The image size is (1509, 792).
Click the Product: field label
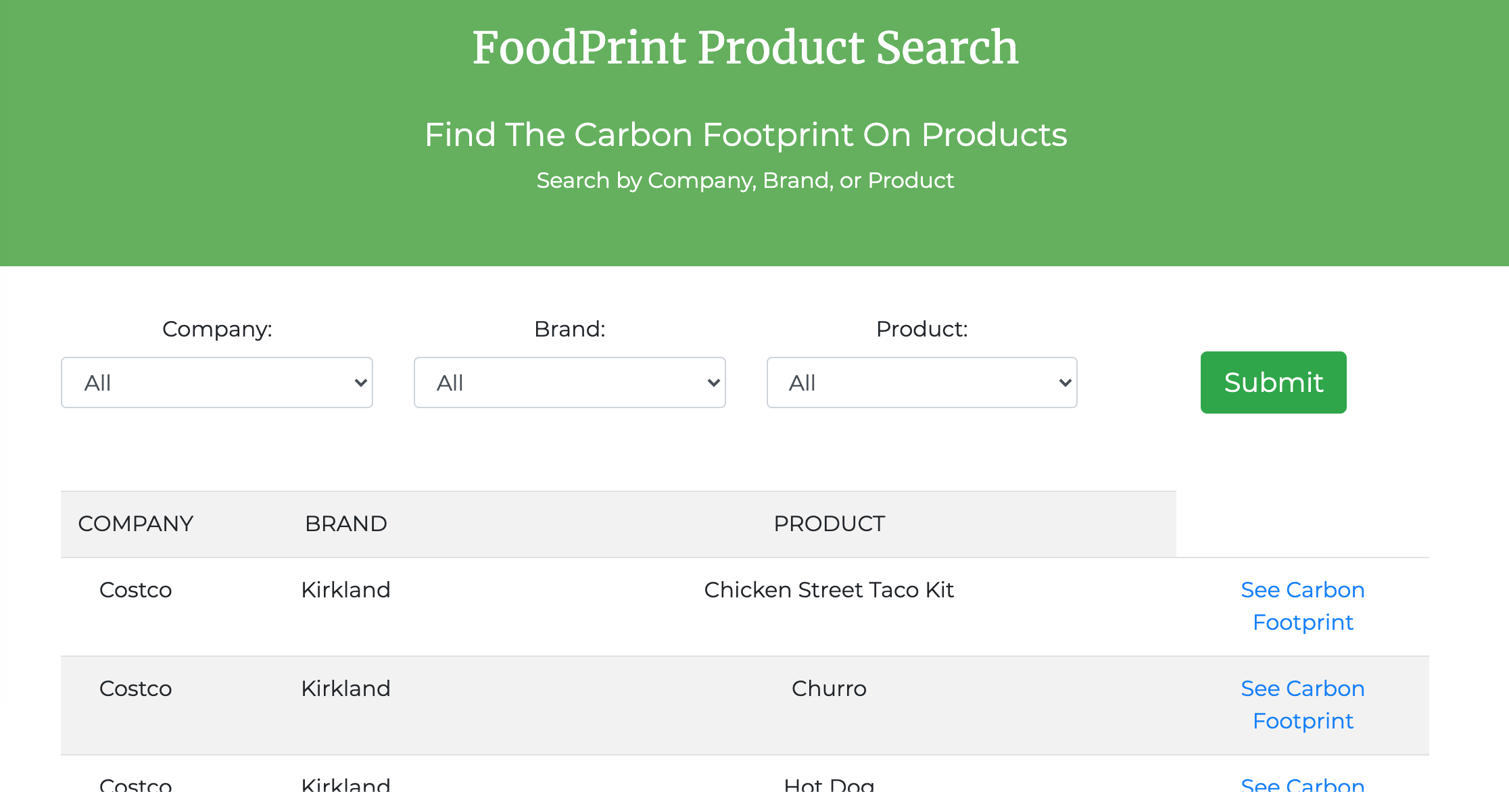tap(921, 329)
